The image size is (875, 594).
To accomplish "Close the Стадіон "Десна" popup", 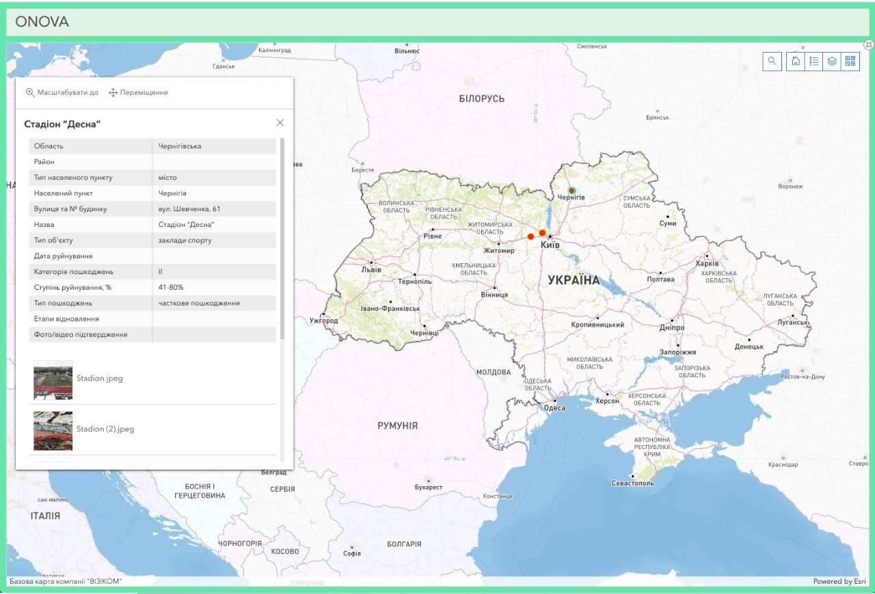I will [280, 123].
